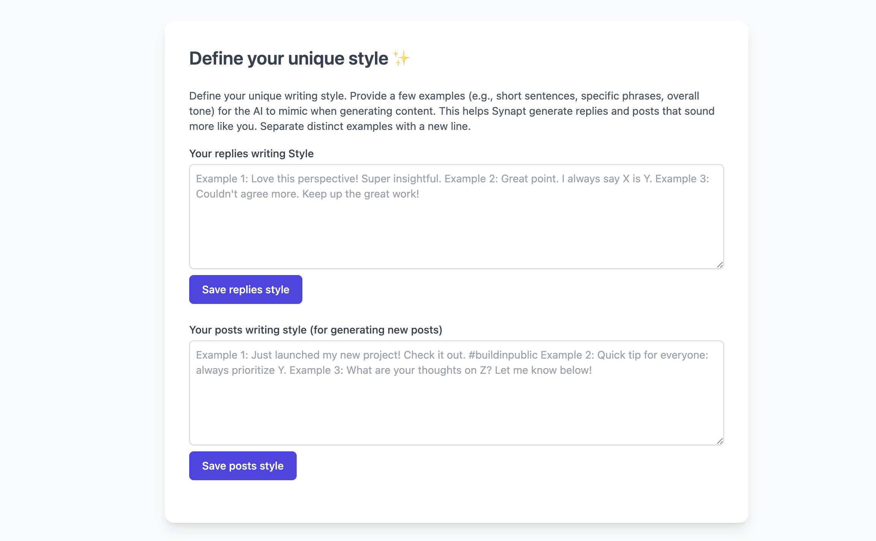Viewport: 876px width, 541px height.
Task: Click the 'Love this perspective!' placeholder text
Action: [305, 179]
